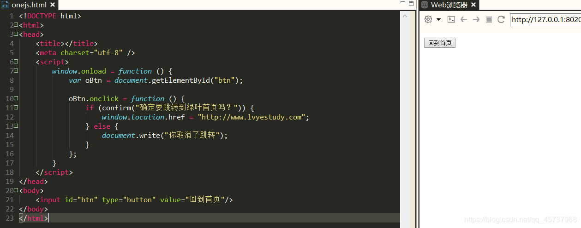Refresh the Web browser page
The image size is (581, 228).
coord(501,19)
